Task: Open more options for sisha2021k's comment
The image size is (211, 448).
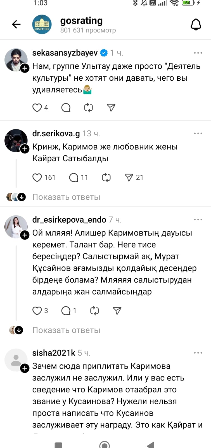Action: pyautogui.click(x=198, y=353)
